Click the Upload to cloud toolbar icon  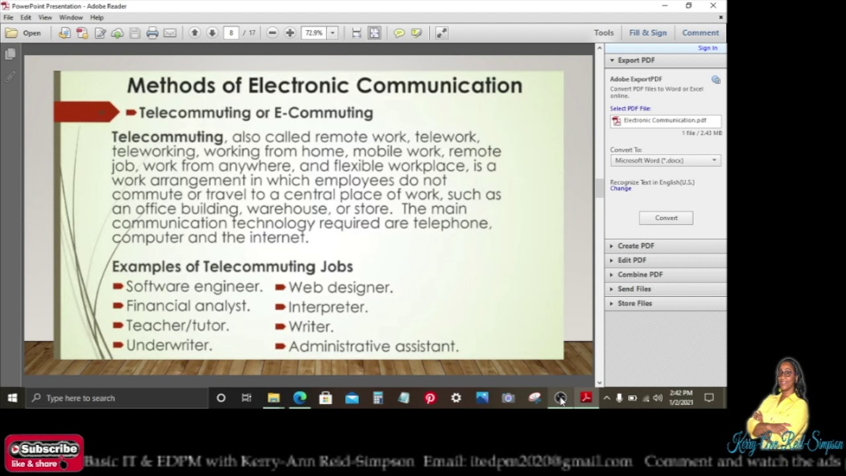pyautogui.click(x=117, y=32)
